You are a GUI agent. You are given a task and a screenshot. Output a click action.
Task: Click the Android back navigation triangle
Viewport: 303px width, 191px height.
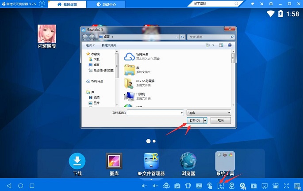point(9,186)
